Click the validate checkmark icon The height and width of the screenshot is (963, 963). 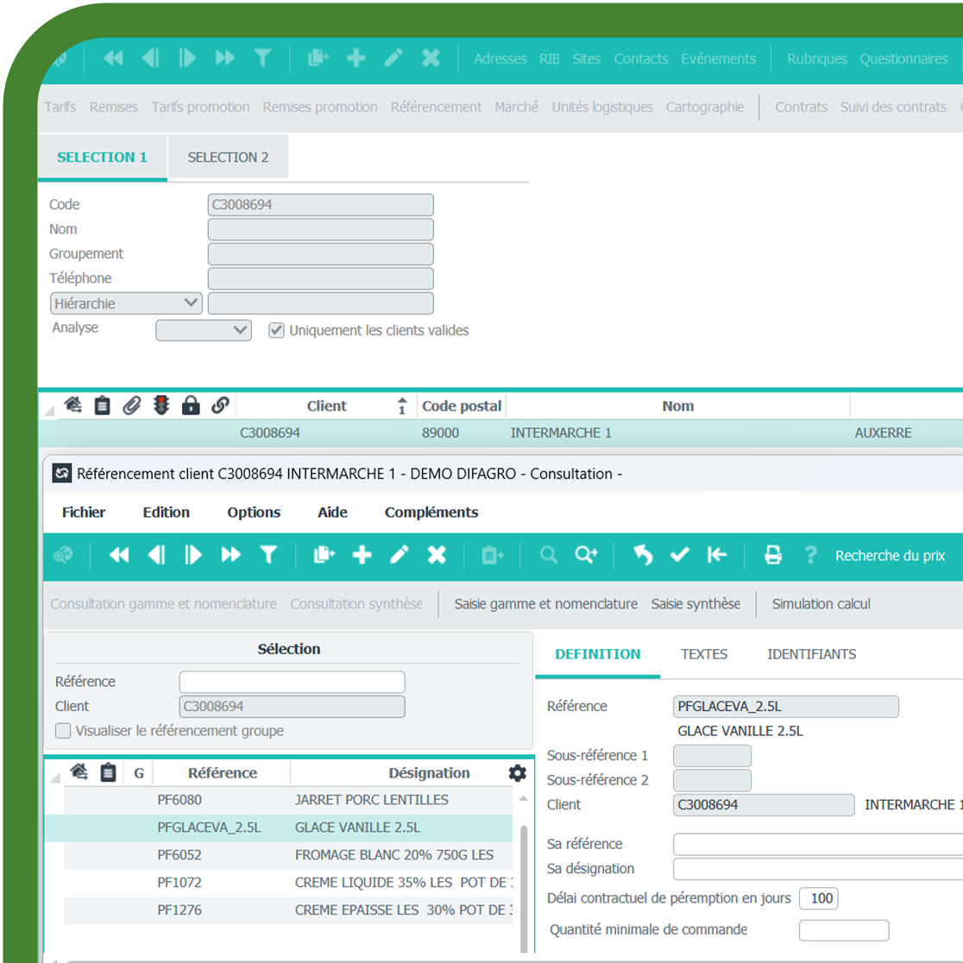click(x=680, y=555)
